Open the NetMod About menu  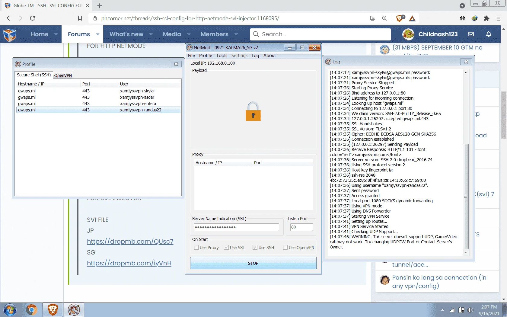269,56
